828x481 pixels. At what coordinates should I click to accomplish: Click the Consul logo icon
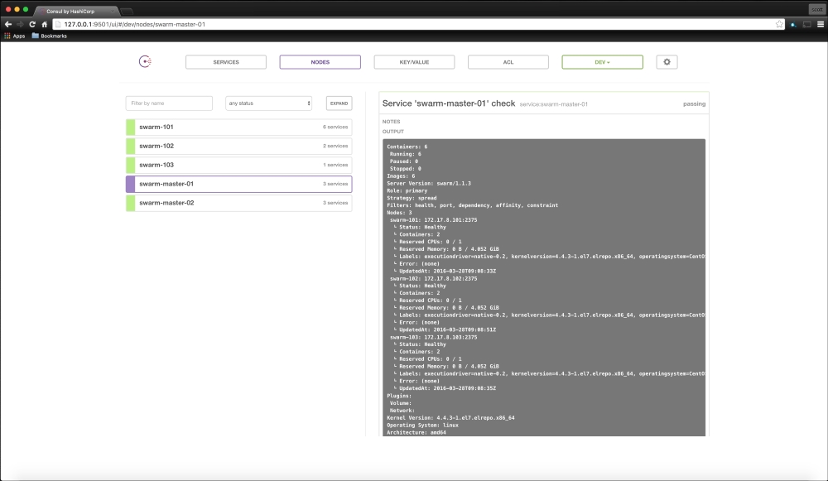click(146, 61)
